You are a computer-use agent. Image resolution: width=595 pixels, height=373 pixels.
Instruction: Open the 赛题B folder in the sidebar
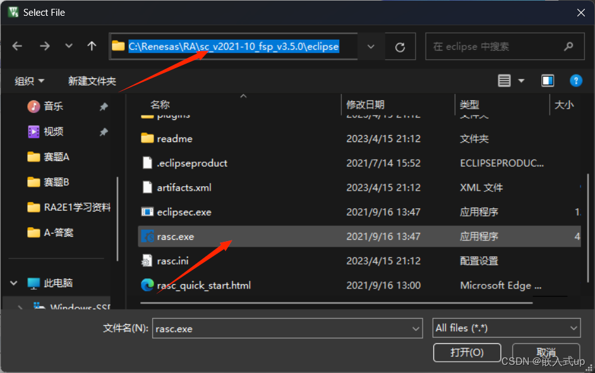pos(56,182)
